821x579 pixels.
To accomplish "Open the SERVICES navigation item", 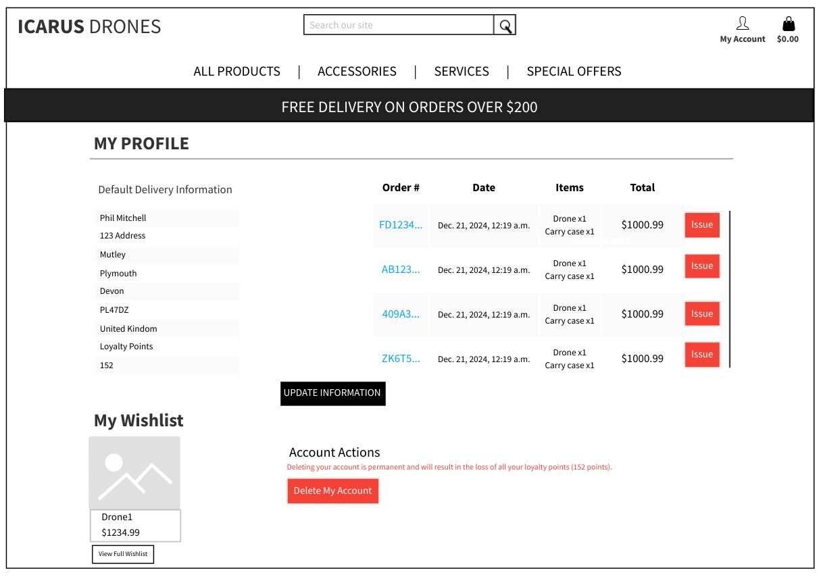I will [x=462, y=71].
